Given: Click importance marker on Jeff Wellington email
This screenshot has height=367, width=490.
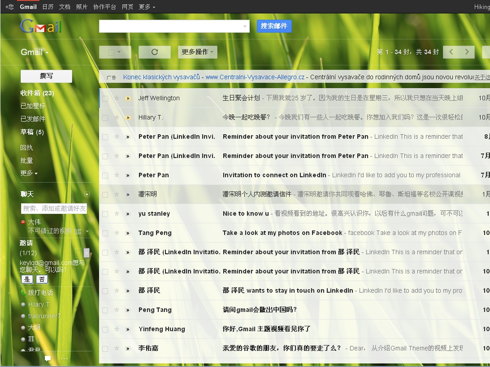Looking at the screenshot, I should (x=128, y=98).
